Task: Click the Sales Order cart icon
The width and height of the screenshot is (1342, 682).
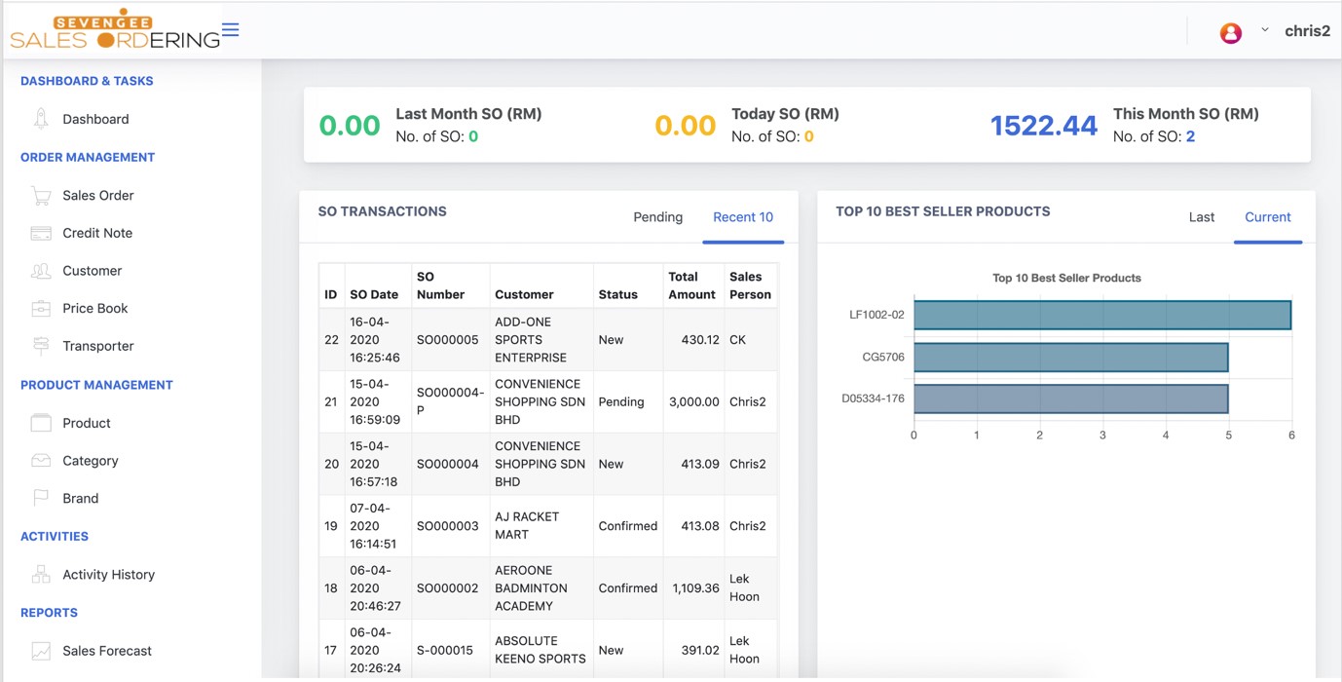Action: (x=41, y=196)
